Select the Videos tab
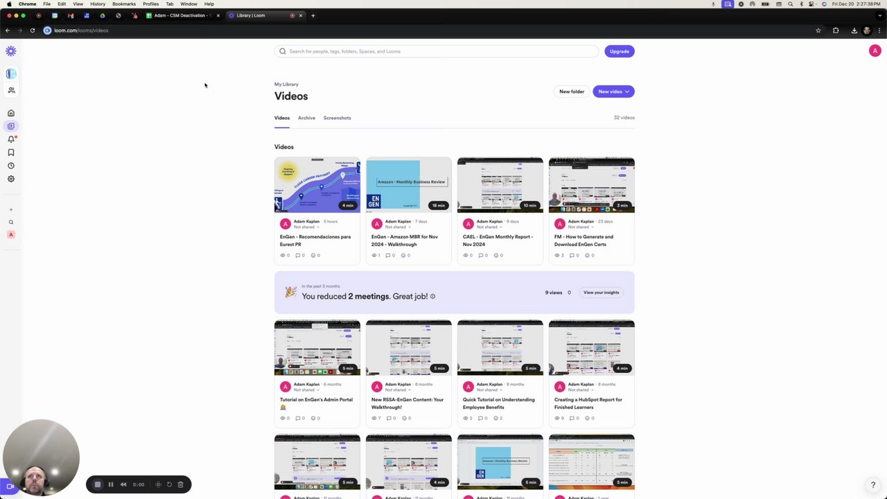Image resolution: width=887 pixels, height=499 pixels. pos(282,118)
